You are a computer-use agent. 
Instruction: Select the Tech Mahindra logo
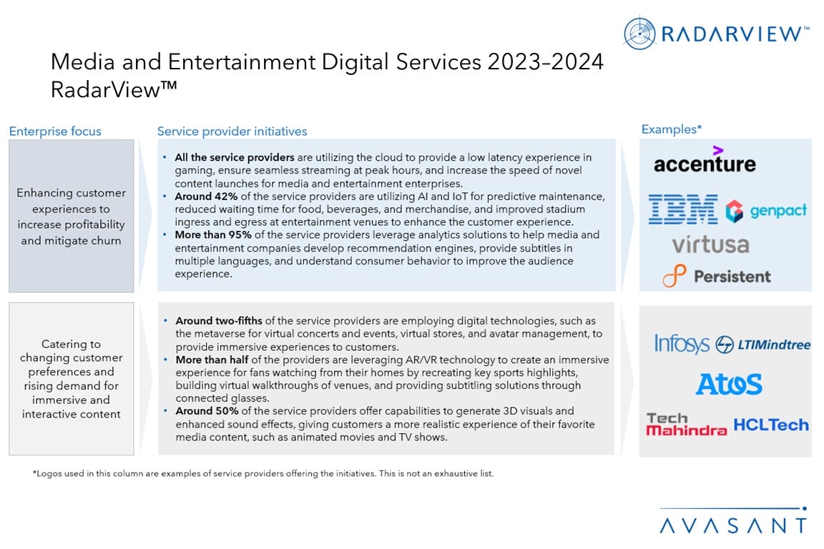point(686,424)
